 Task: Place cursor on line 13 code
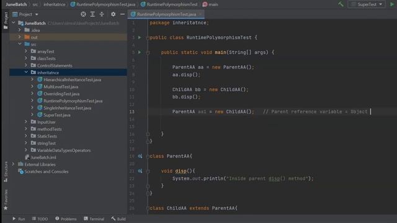[213, 111]
